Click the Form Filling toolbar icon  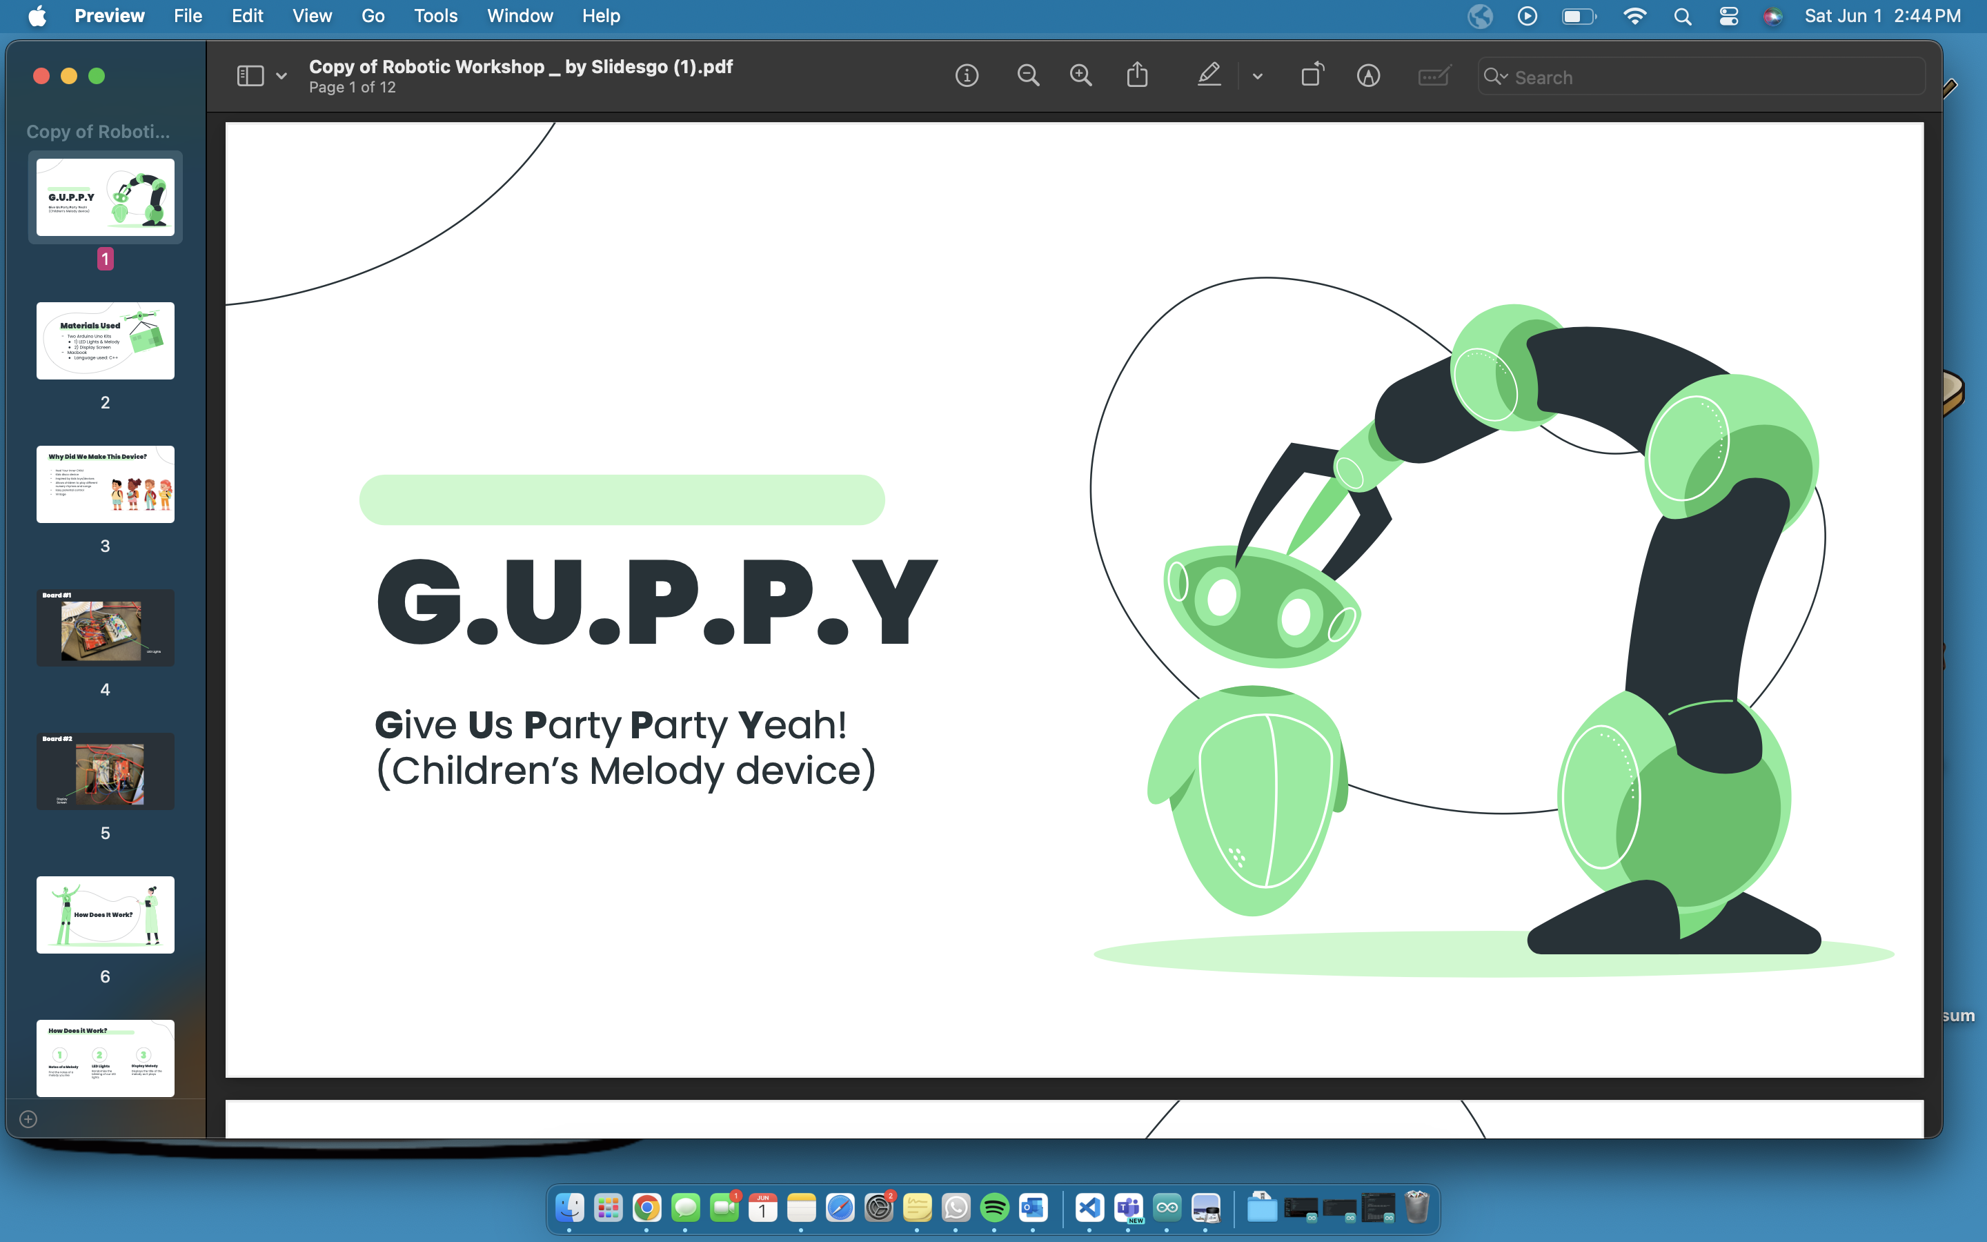point(1434,77)
